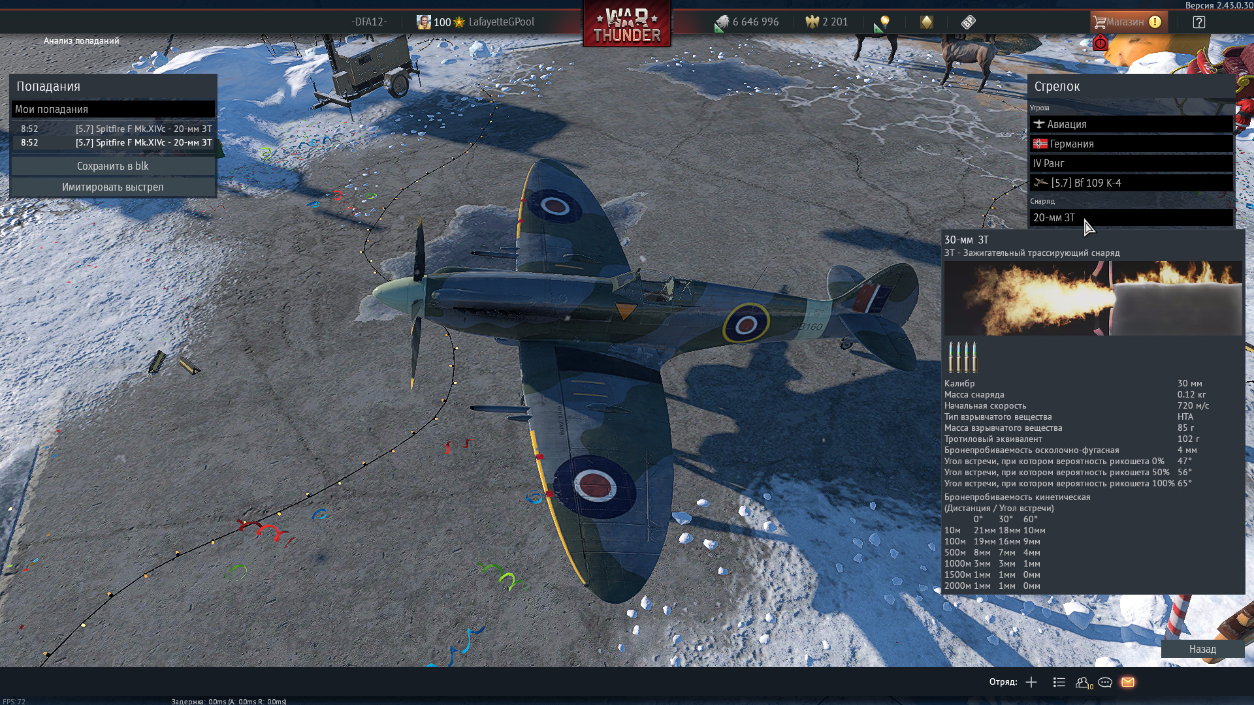Screen dimensions: 1254x705
Task: Click the ammo belt bullets icon
Action: [962, 356]
